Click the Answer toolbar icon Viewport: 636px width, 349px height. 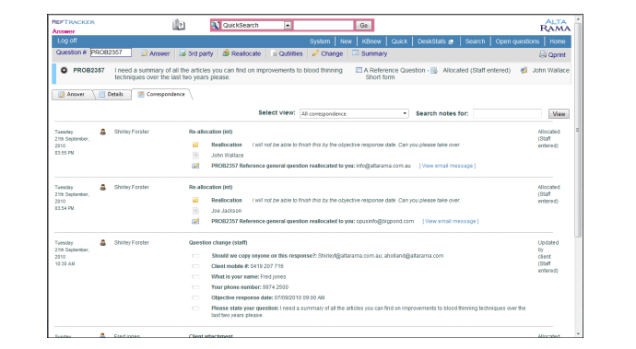(x=144, y=53)
